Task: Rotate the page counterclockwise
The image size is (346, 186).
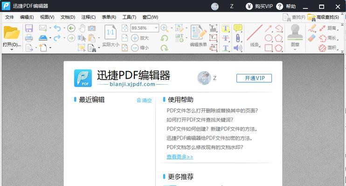Action: [164, 38]
